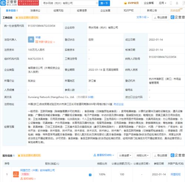Click the notification bell icon

(177, 3)
